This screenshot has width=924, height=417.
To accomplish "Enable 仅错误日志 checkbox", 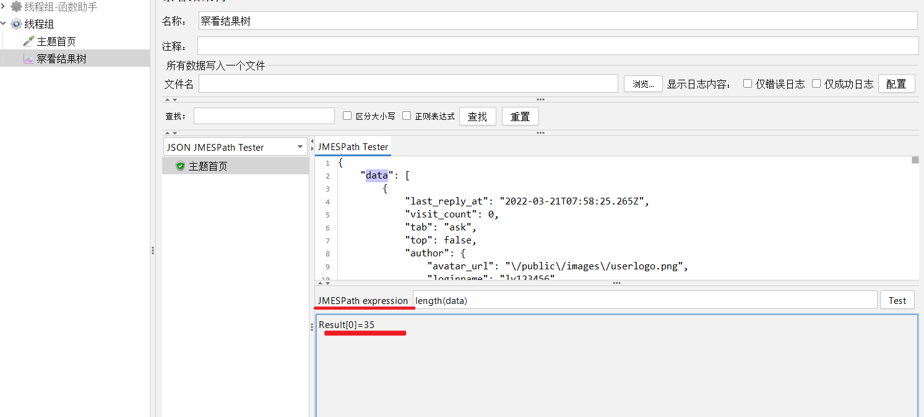I will pyautogui.click(x=748, y=83).
